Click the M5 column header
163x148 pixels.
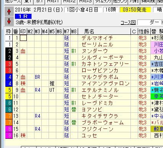(x=52, y=31)
